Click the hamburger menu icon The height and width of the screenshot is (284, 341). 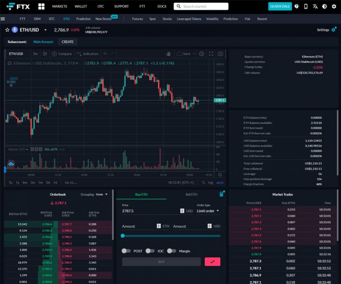(x=3, y=19)
